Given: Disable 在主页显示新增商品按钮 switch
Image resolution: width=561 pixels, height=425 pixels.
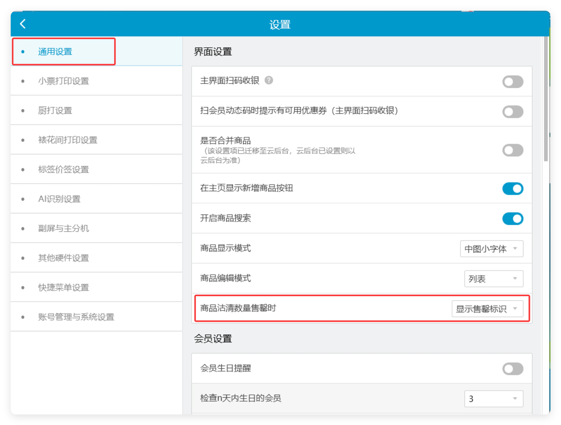Looking at the screenshot, I should (x=512, y=189).
